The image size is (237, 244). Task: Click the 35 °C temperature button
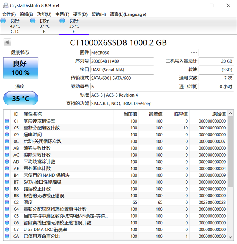click(x=20, y=99)
